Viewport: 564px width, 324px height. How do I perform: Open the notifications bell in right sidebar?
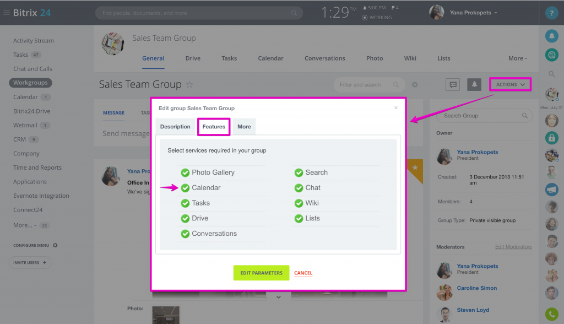pyautogui.click(x=552, y=36)
